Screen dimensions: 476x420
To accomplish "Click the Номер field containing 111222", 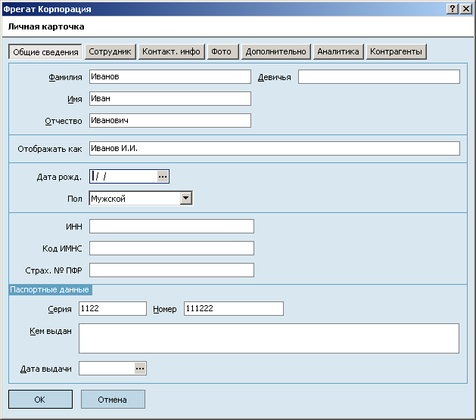I will coord(234,308).
